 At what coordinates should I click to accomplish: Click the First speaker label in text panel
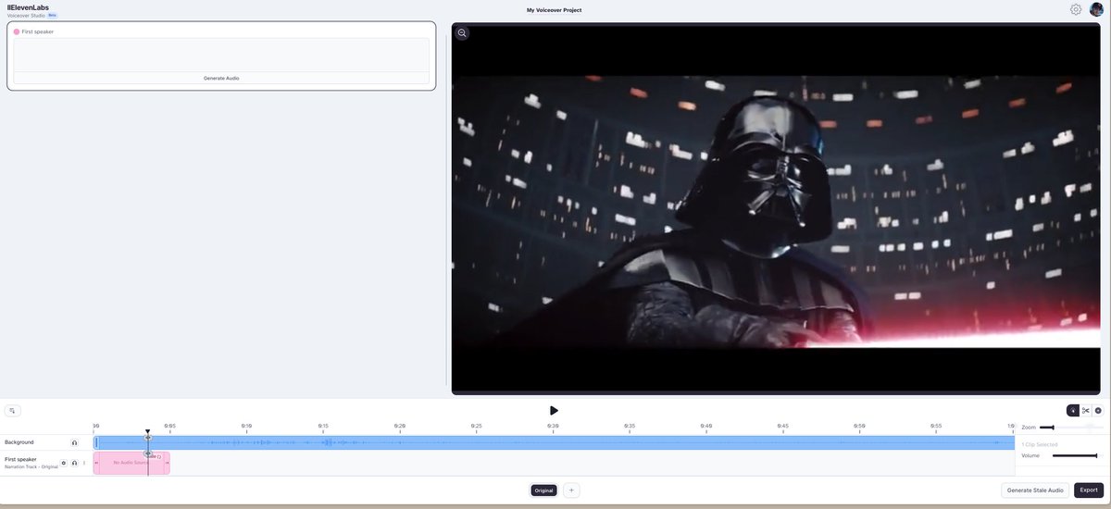38,31
